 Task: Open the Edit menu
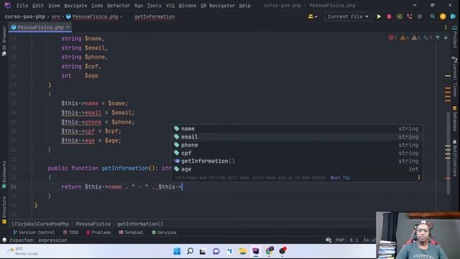(x=38, y=5)
